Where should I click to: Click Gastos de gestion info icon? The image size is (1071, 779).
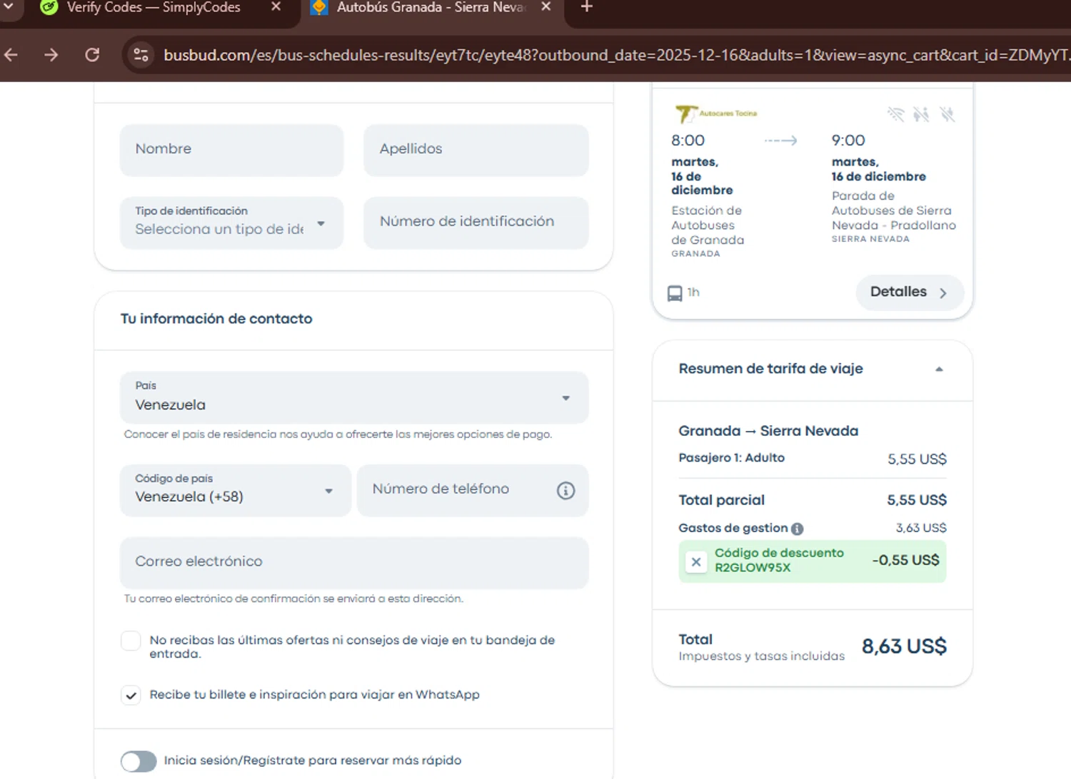tap(798, 529)
